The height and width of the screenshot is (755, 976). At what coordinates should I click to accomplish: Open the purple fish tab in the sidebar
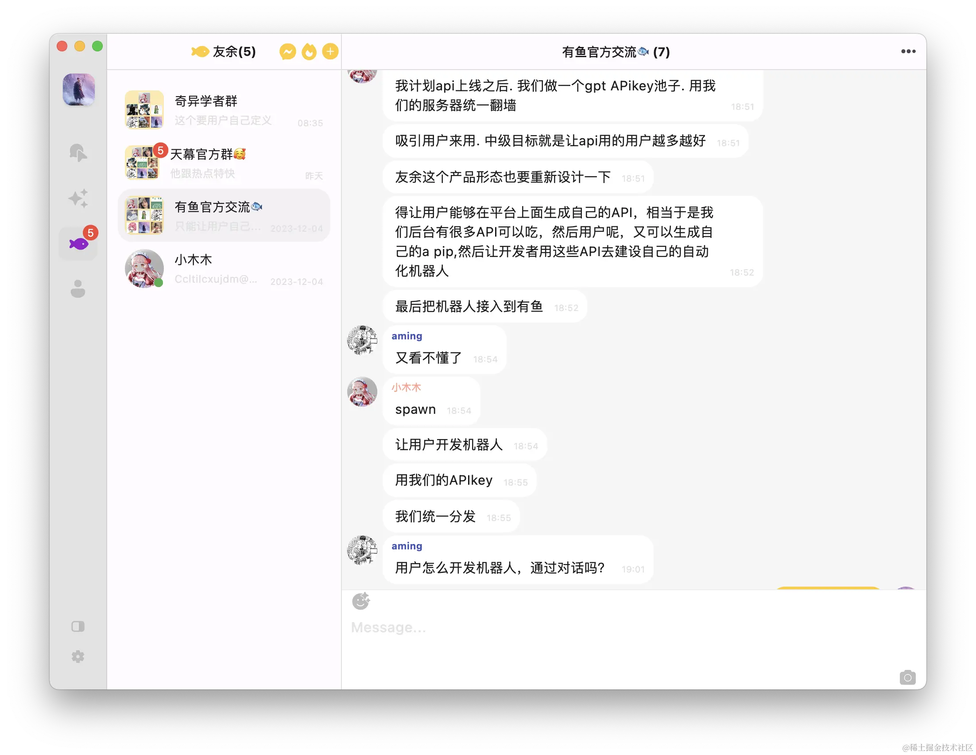coord(79,244)
